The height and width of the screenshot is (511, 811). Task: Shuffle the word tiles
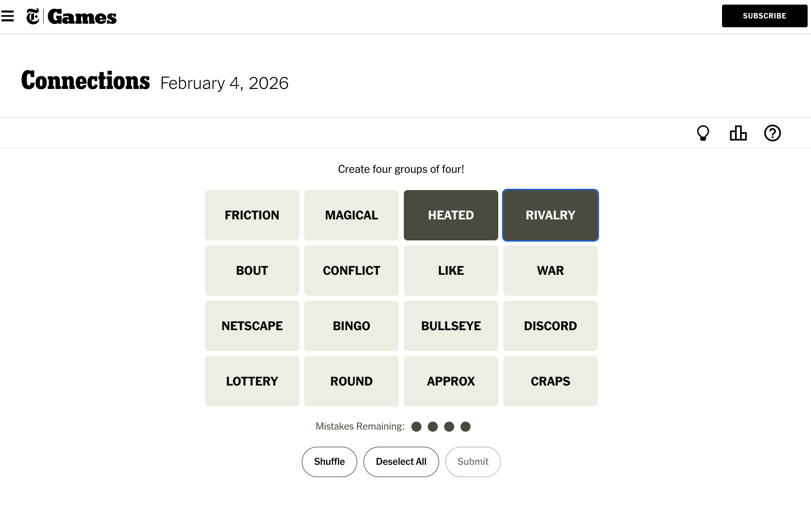pos(329,461)
